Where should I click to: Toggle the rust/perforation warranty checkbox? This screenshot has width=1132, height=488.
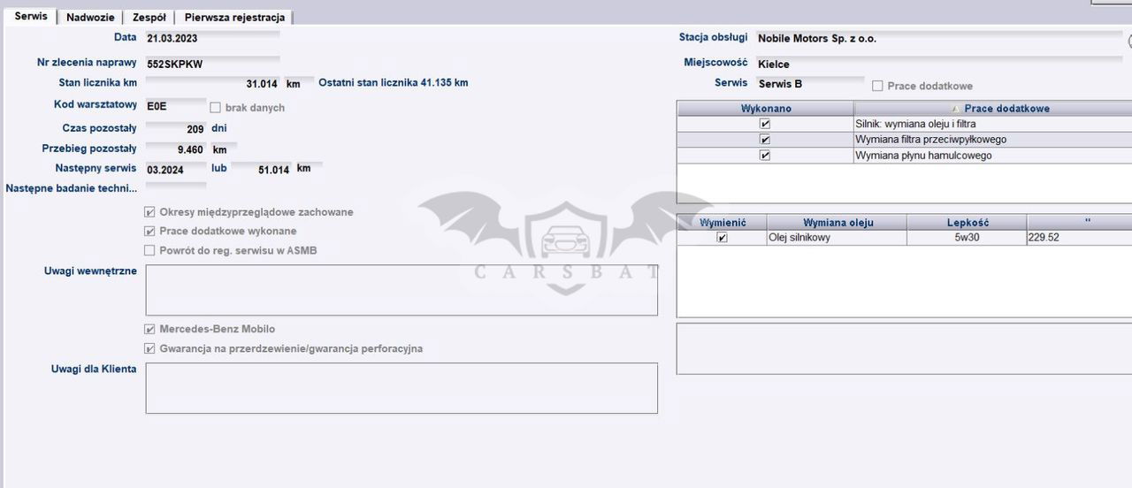point(149,349)
